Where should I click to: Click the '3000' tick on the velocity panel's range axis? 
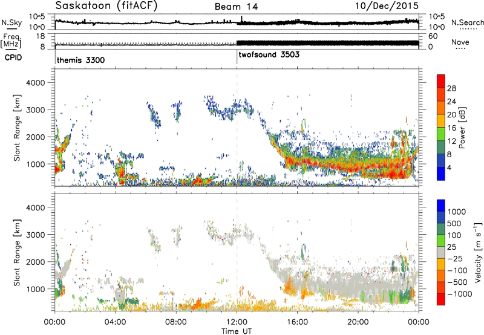click(x=36, y=235)
